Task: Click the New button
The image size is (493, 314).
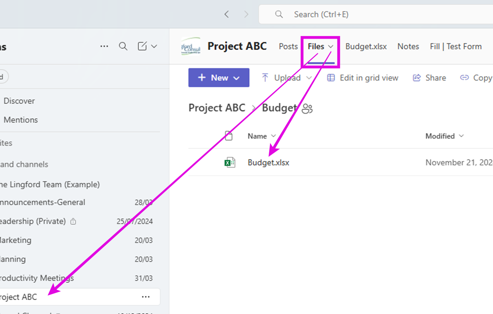Action: point(219,78)
